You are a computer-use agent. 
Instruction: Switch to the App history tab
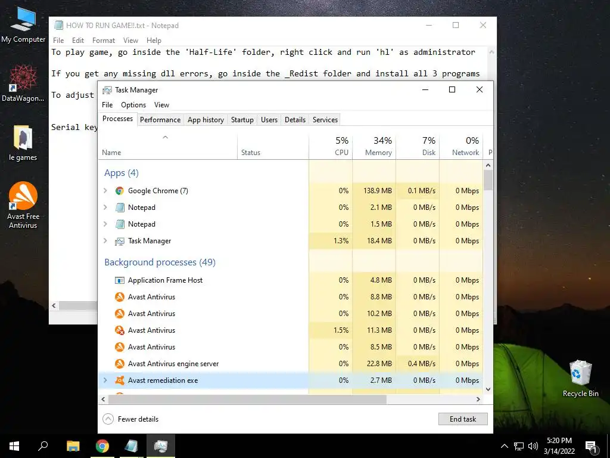click(x=206, y=119)
